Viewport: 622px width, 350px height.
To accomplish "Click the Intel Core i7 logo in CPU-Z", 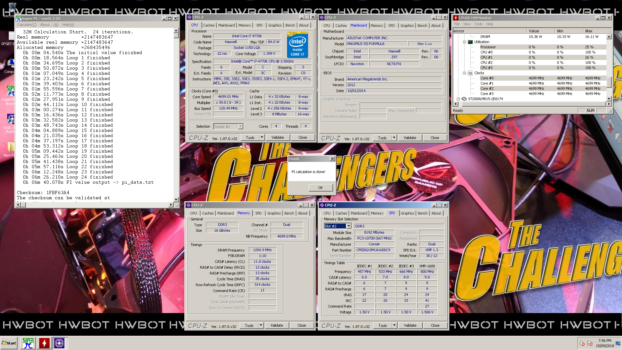I will coord(297,45).
